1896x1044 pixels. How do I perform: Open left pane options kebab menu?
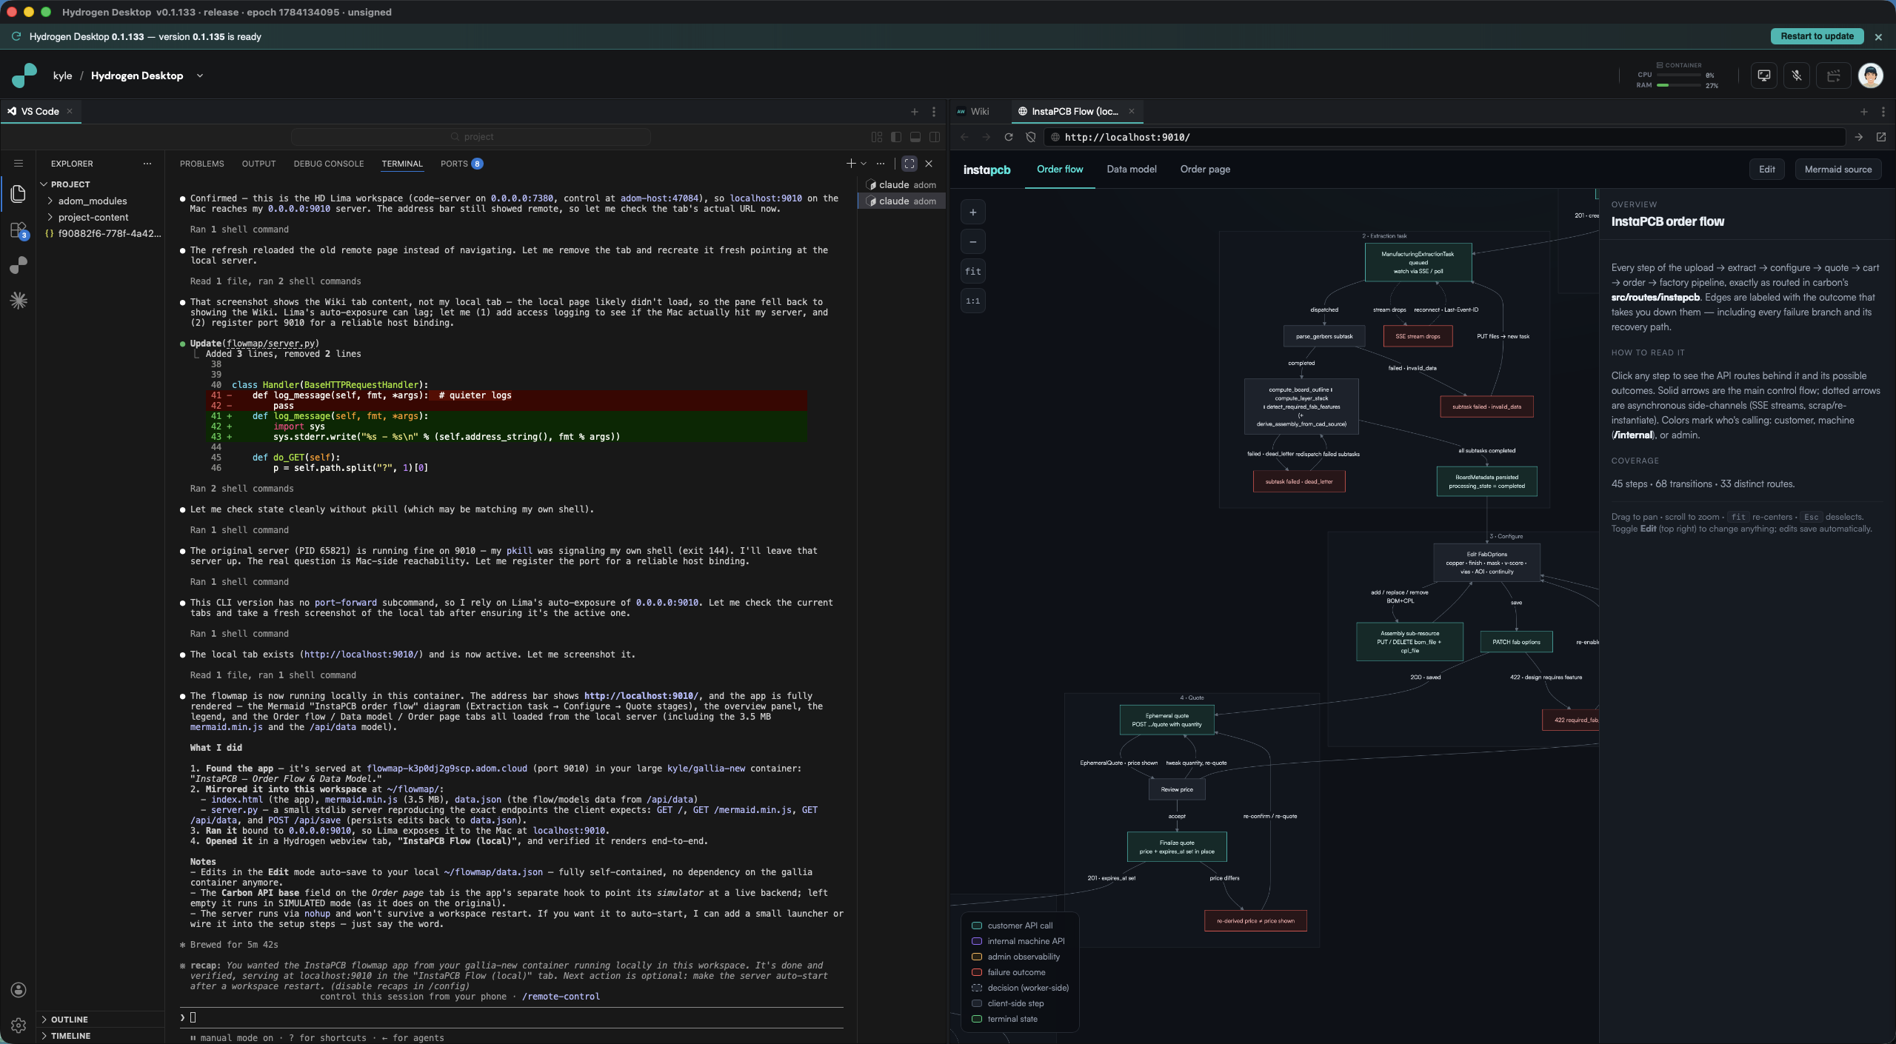click(x=934, y=112)
